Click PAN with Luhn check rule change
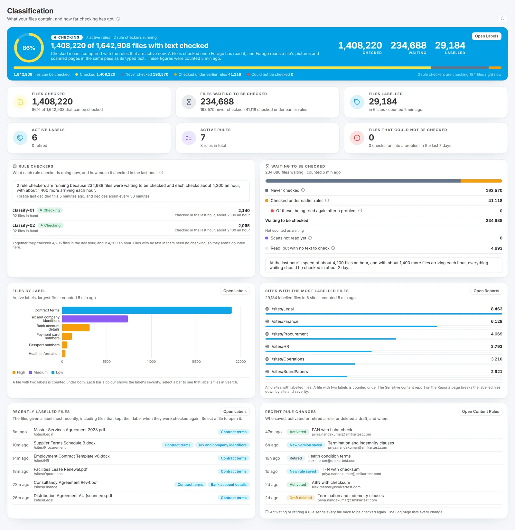515x530 pixels. pyautogui.click(x=332, y=430)
